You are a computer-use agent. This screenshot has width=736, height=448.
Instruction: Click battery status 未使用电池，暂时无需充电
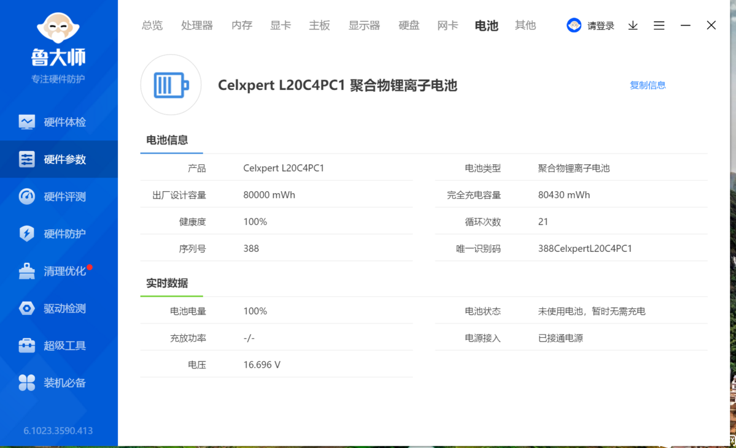[591, 311]
